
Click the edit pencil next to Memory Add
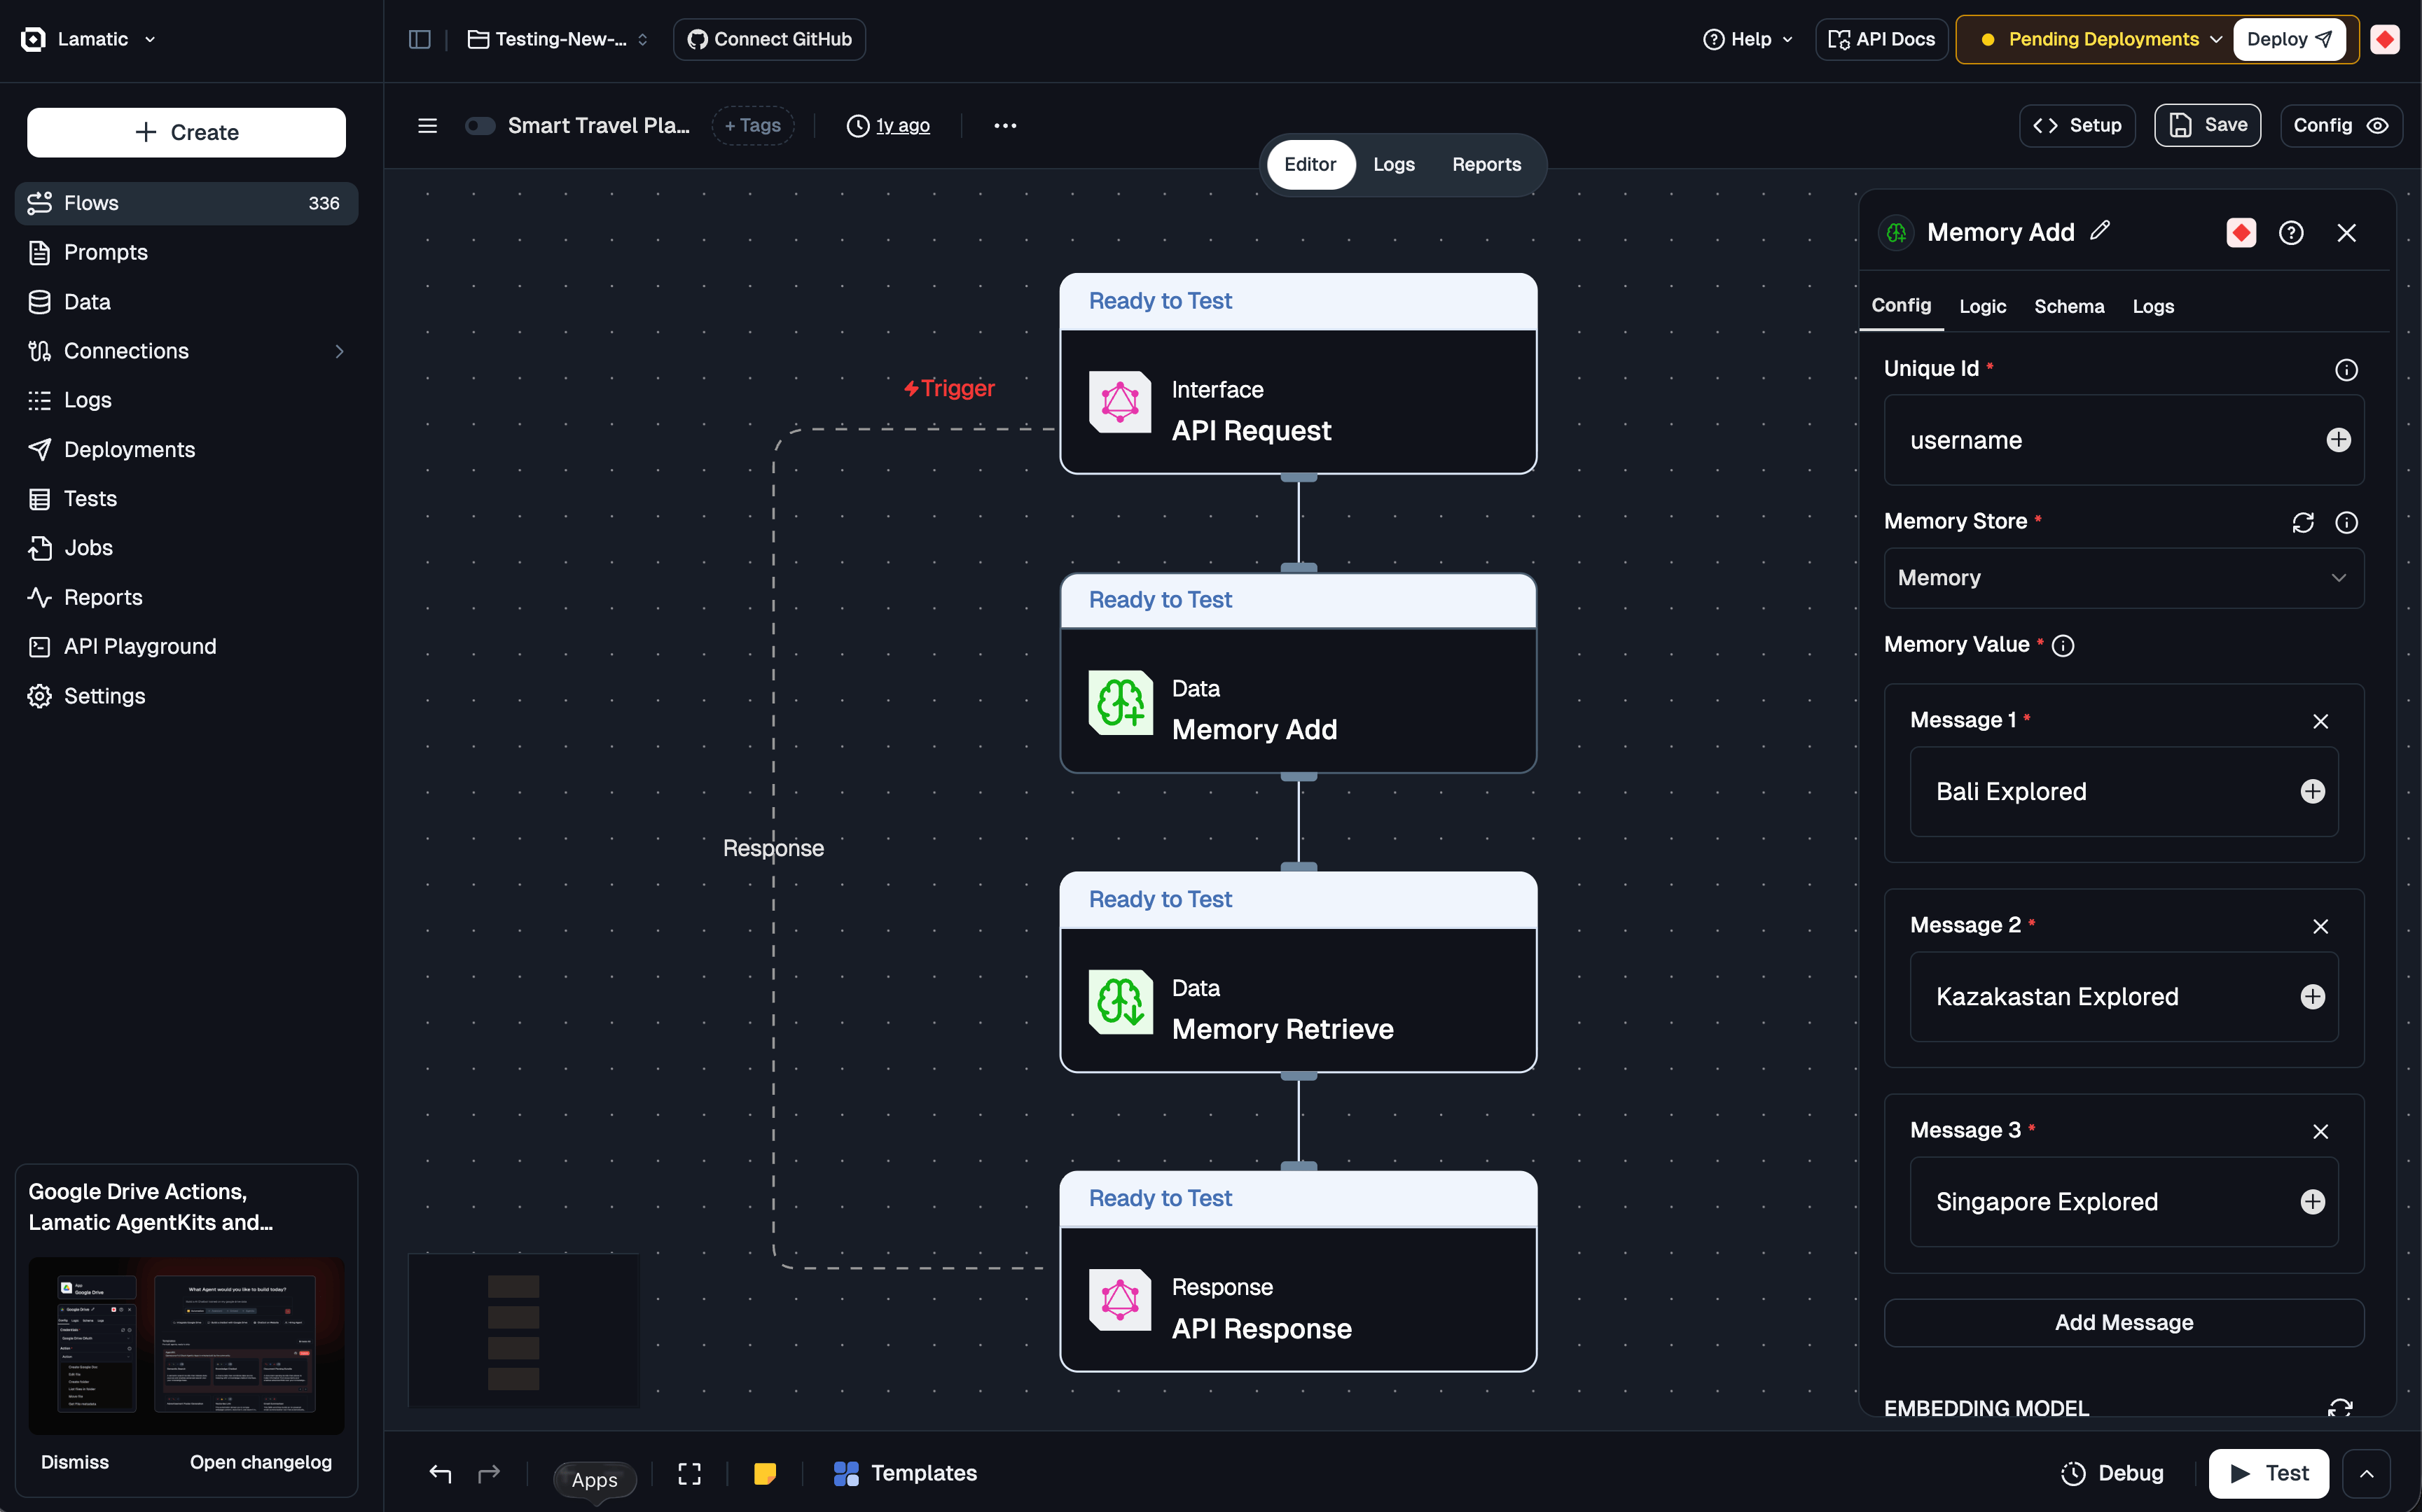pyautogui.click(x=2100, y=231)
